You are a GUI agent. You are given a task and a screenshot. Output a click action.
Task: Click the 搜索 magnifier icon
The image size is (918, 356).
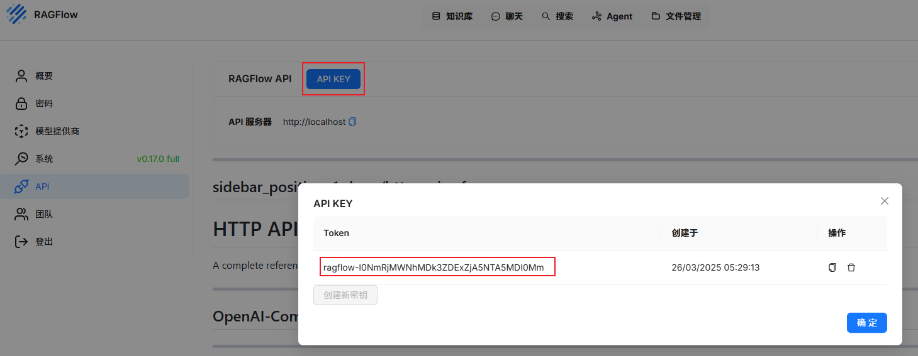click(x=546, y=16)
